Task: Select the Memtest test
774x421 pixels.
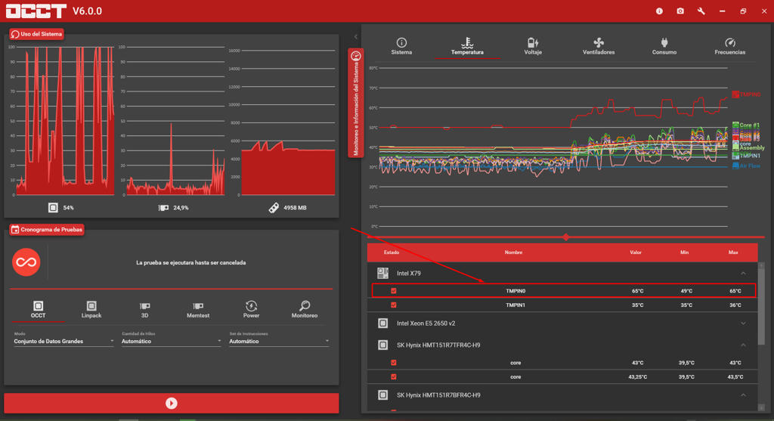Action: pyautogui.click(x=198, y=309)
